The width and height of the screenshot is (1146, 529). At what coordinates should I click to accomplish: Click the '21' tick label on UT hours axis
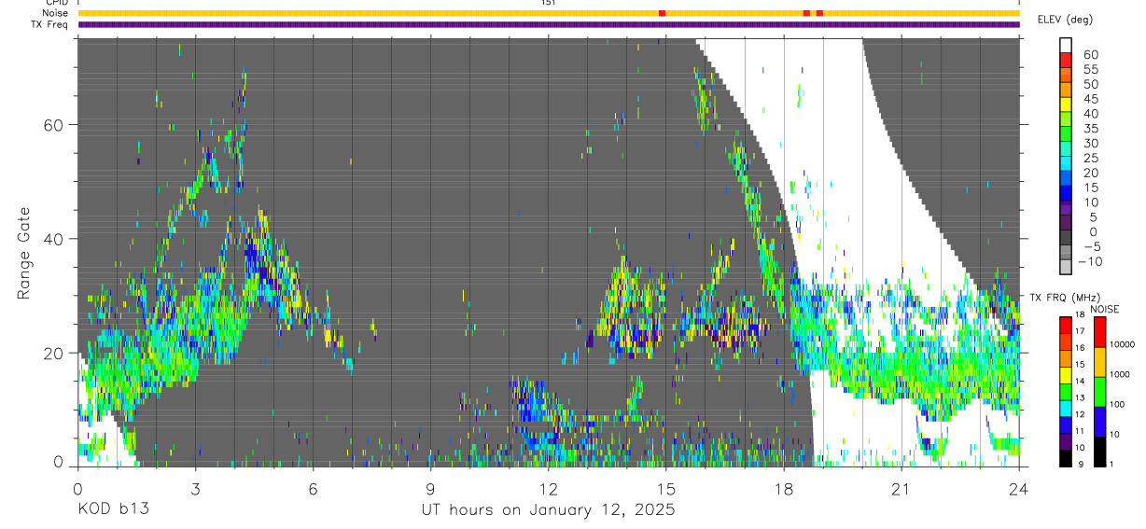click(x=901, y=489)
